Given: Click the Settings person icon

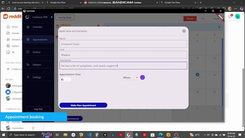Looking at the screenshot, I should point(28,77).
